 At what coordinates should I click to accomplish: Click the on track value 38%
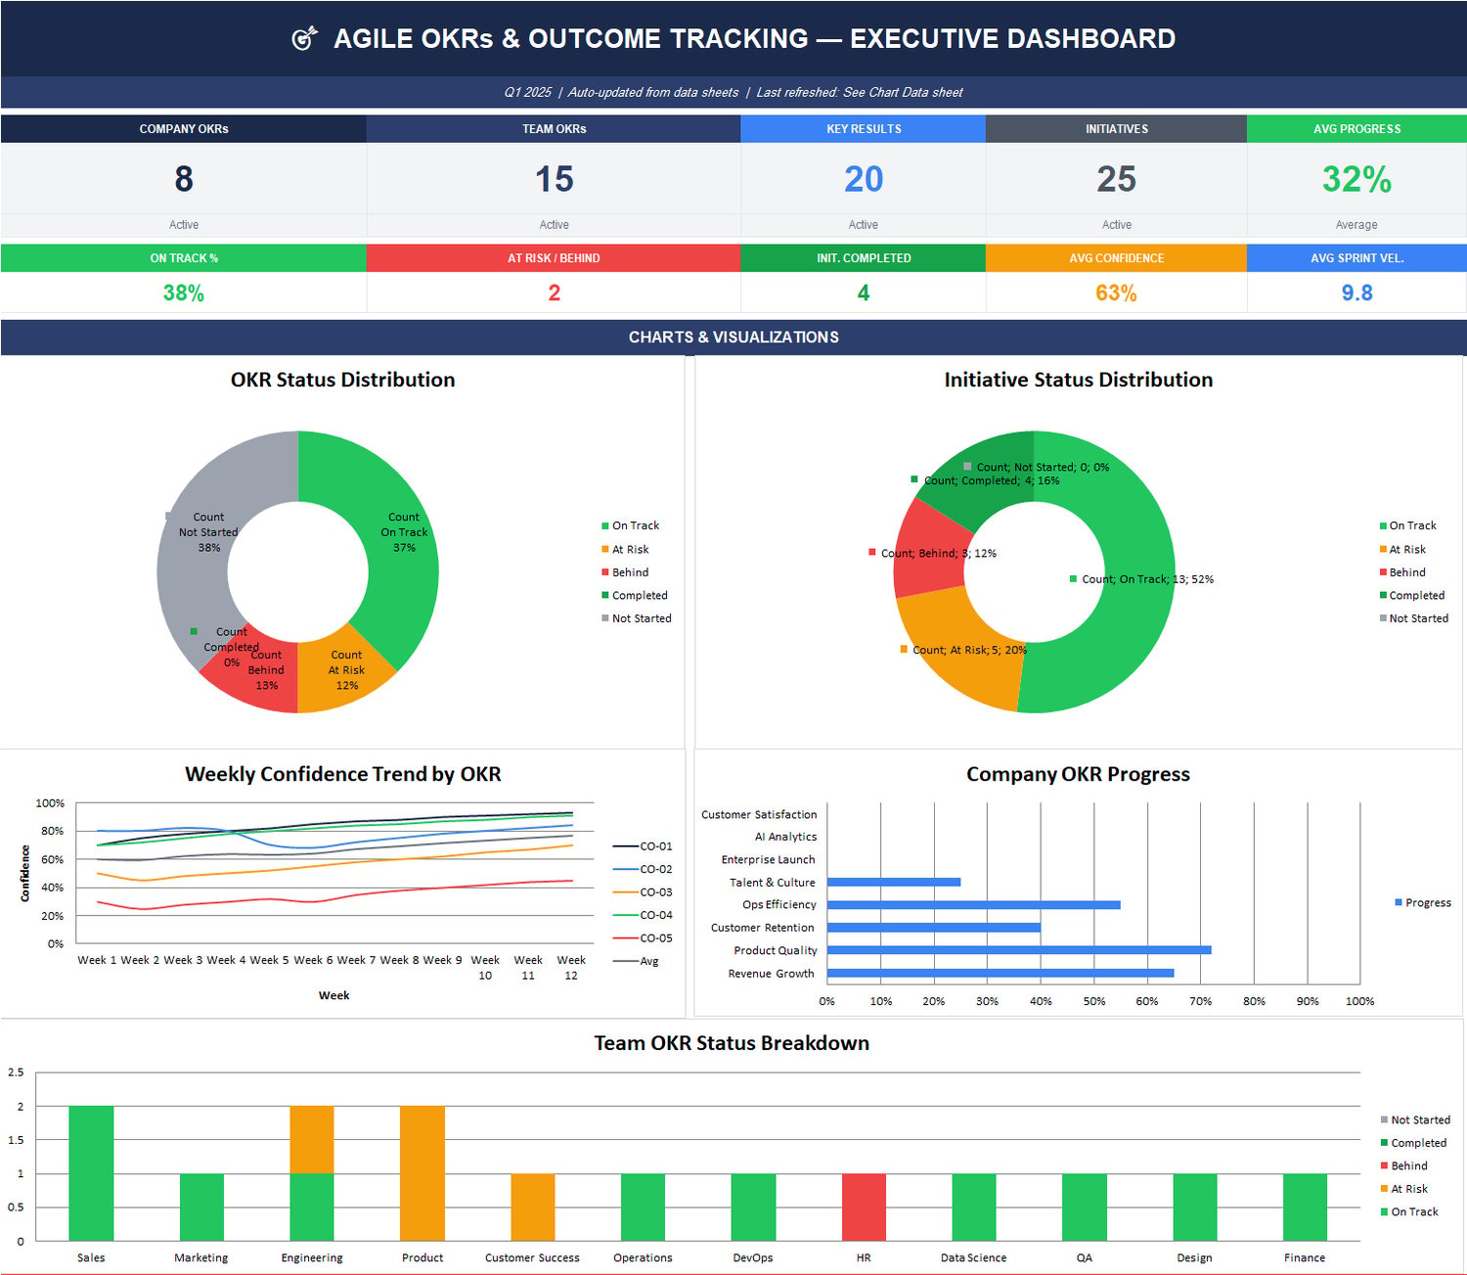point(184,293)
